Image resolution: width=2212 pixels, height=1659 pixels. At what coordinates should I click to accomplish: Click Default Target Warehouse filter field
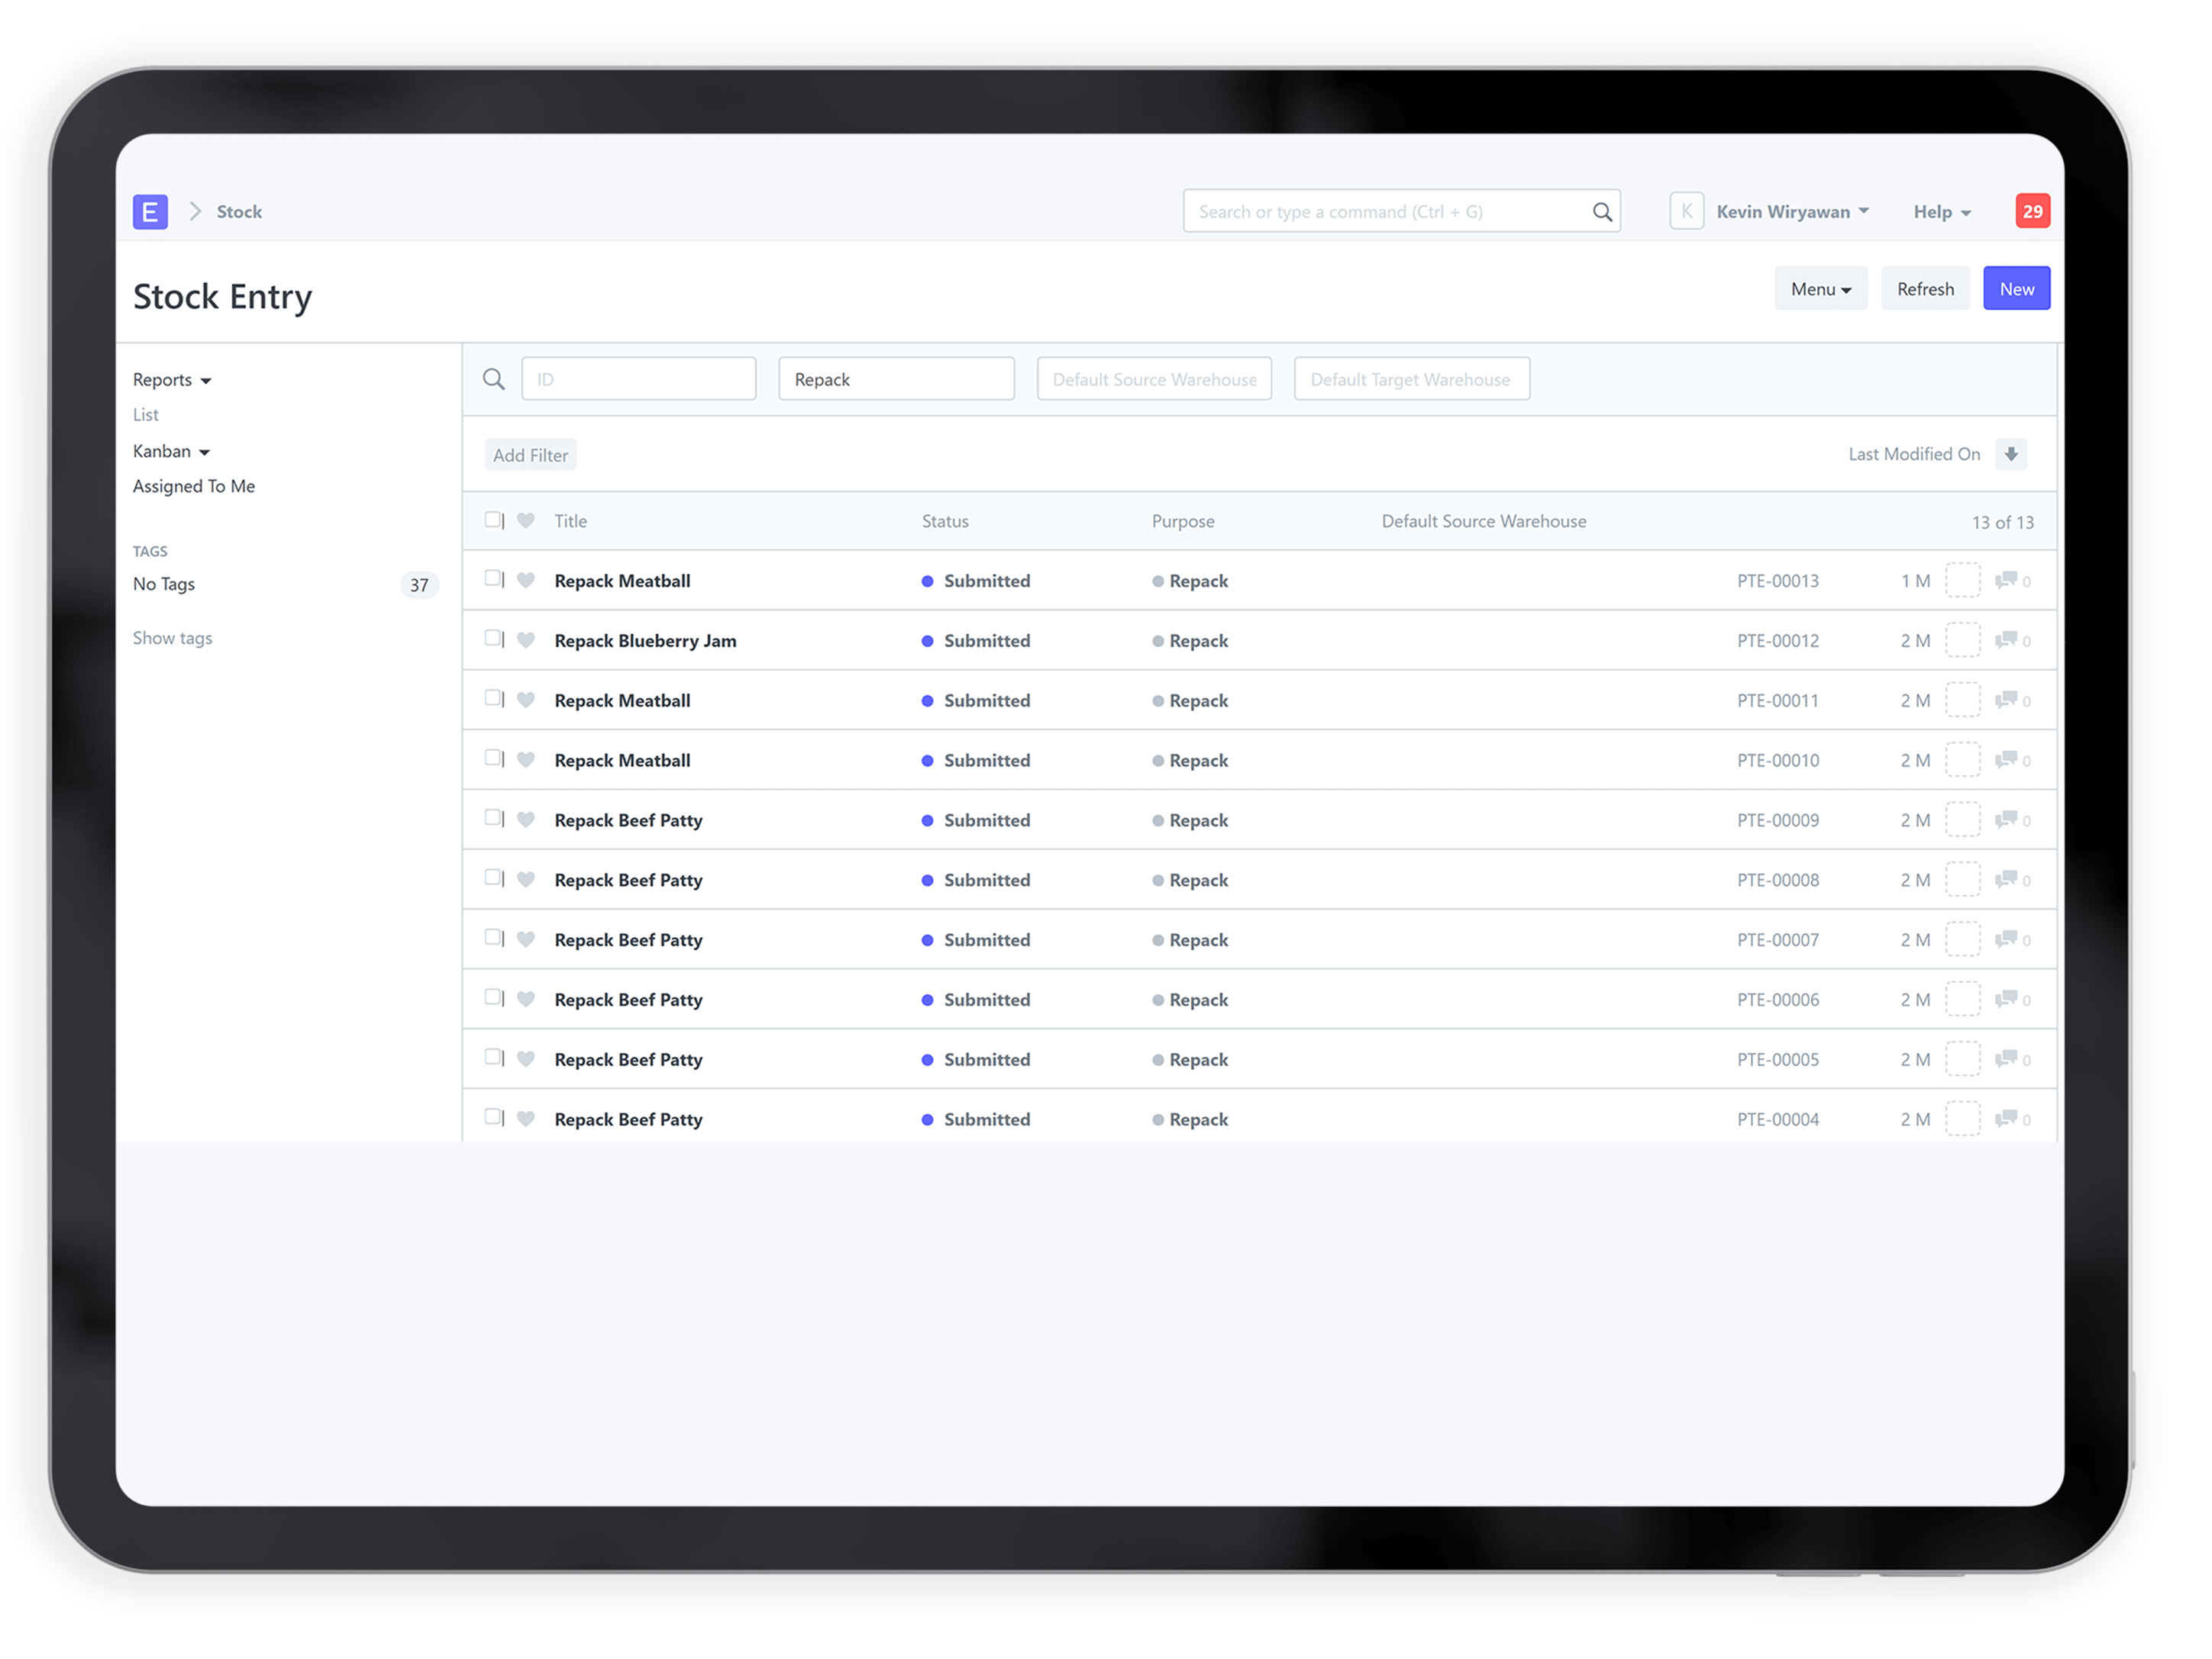1411,379
